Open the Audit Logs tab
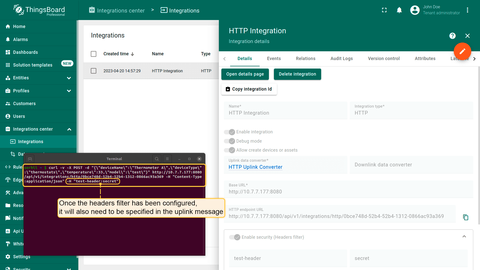The width and height of the screenshot is (480, 270). point(341,59)
